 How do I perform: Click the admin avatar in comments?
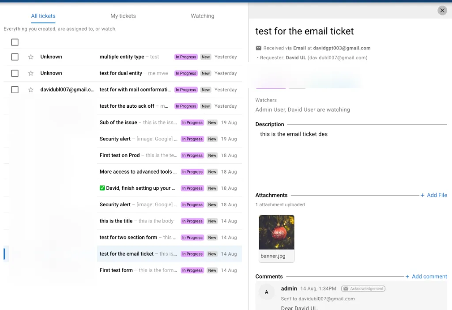(x=266, y=292)
